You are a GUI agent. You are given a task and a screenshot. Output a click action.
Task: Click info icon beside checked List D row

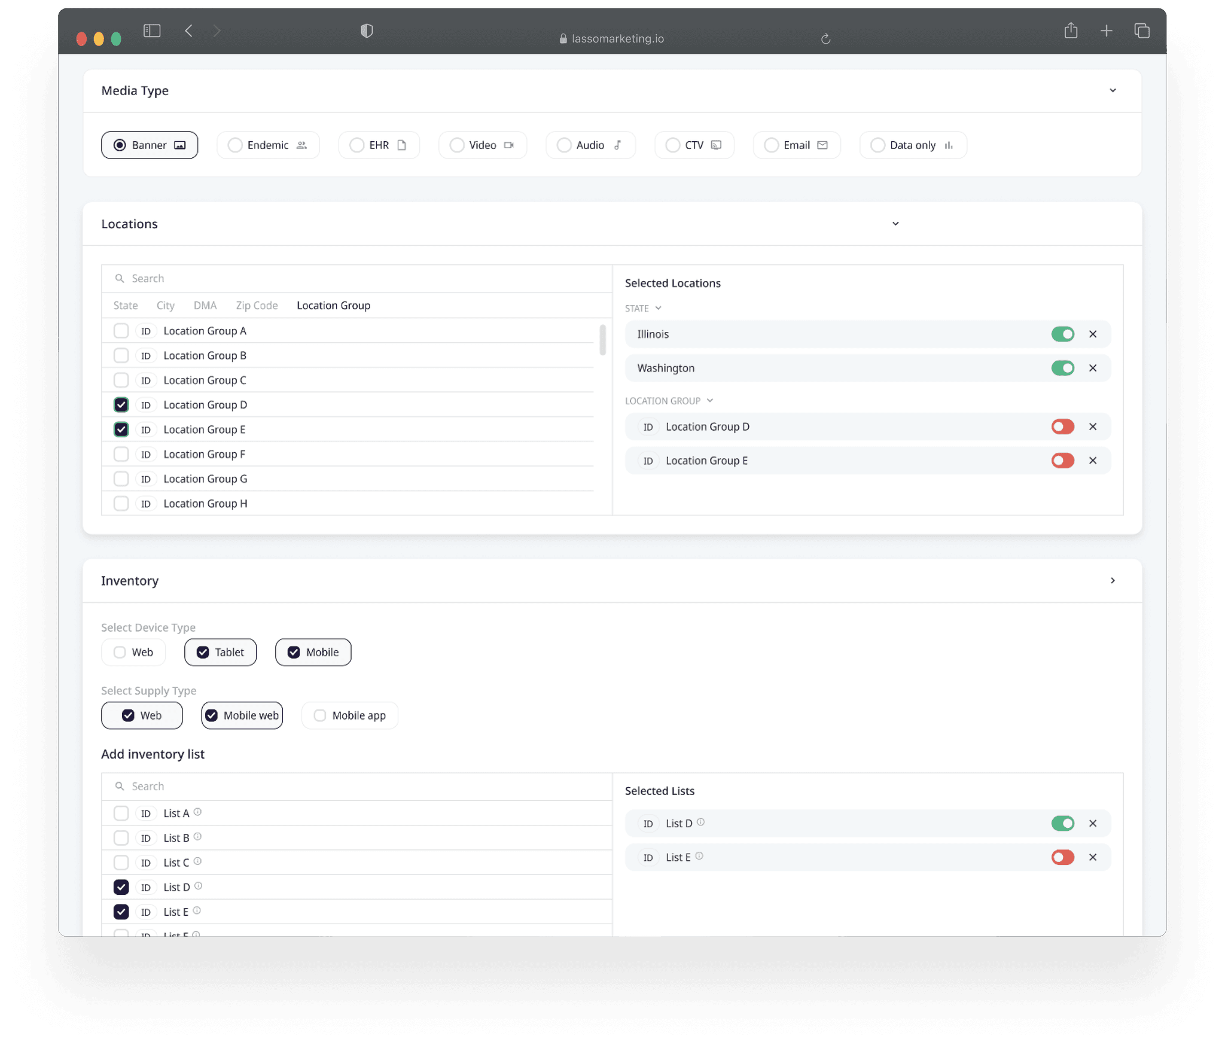click(198, 885)
